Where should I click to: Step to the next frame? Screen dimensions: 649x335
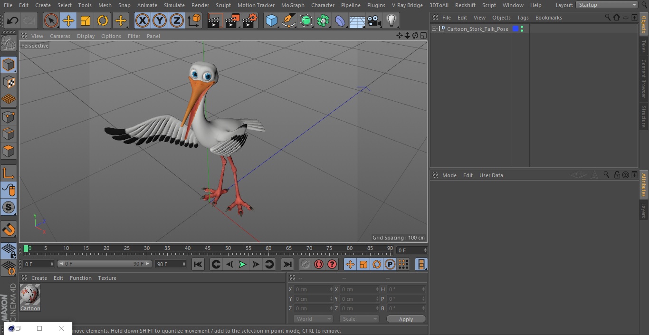pyautogui.click(x=256, y=264)
